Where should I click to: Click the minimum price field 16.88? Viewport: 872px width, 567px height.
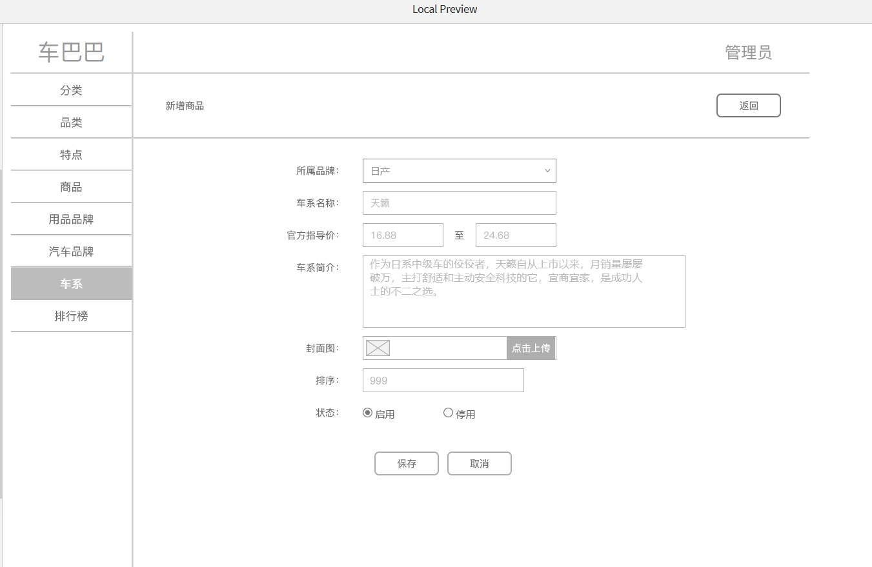tap(403, 235)
